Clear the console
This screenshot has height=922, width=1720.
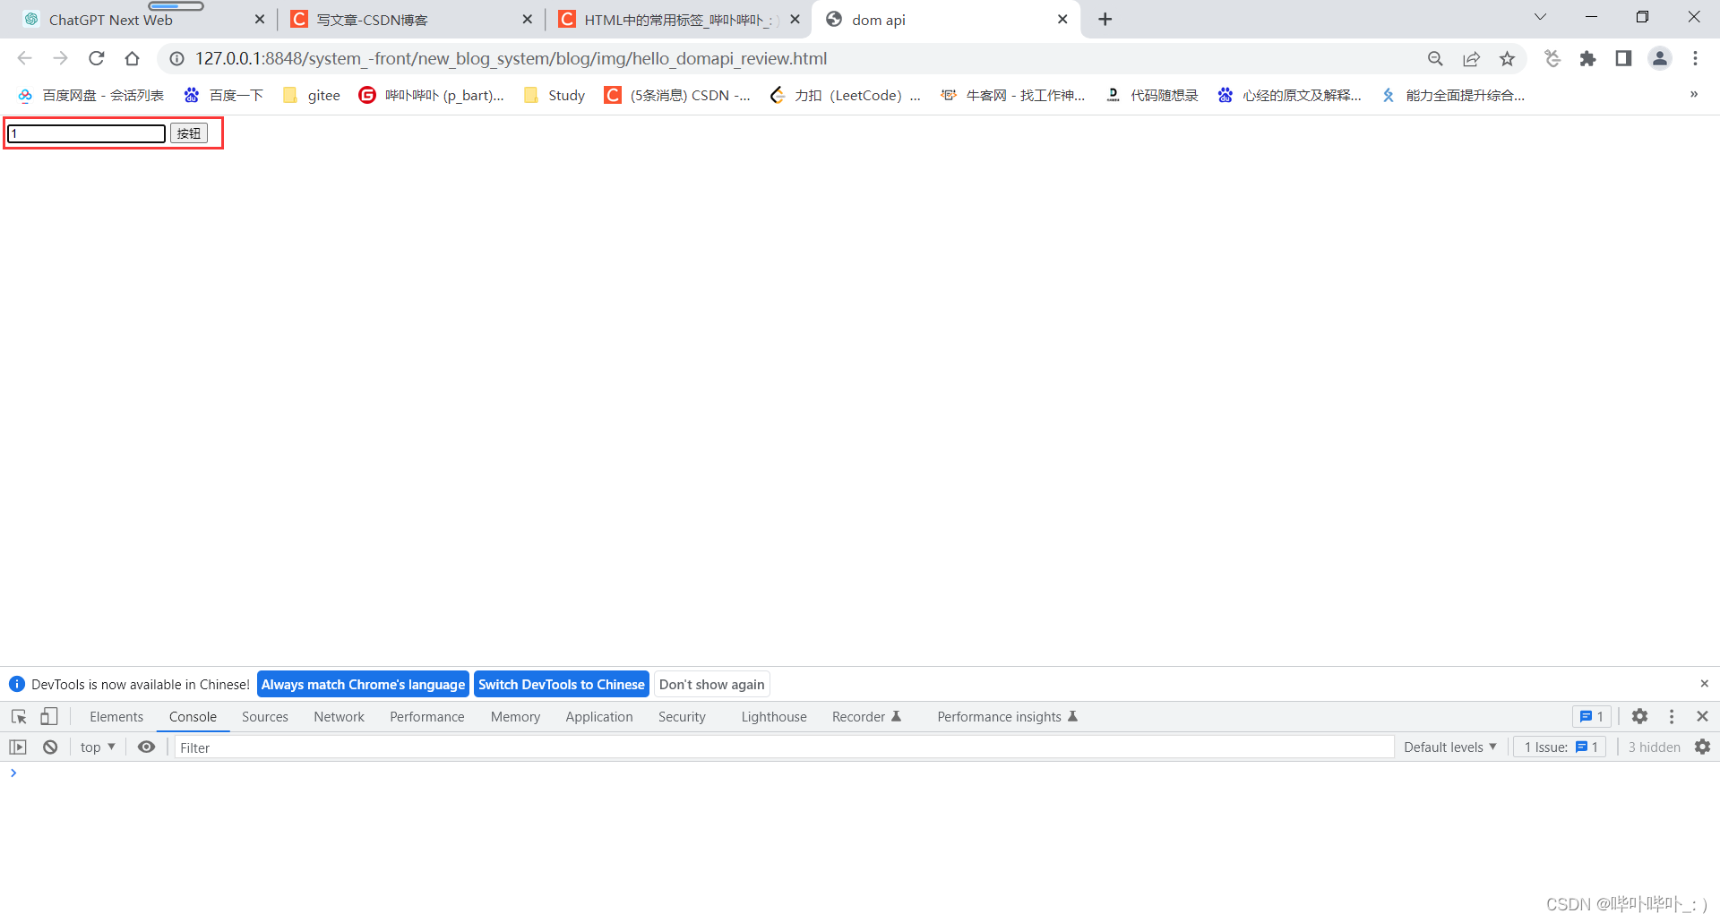(50, 747)
